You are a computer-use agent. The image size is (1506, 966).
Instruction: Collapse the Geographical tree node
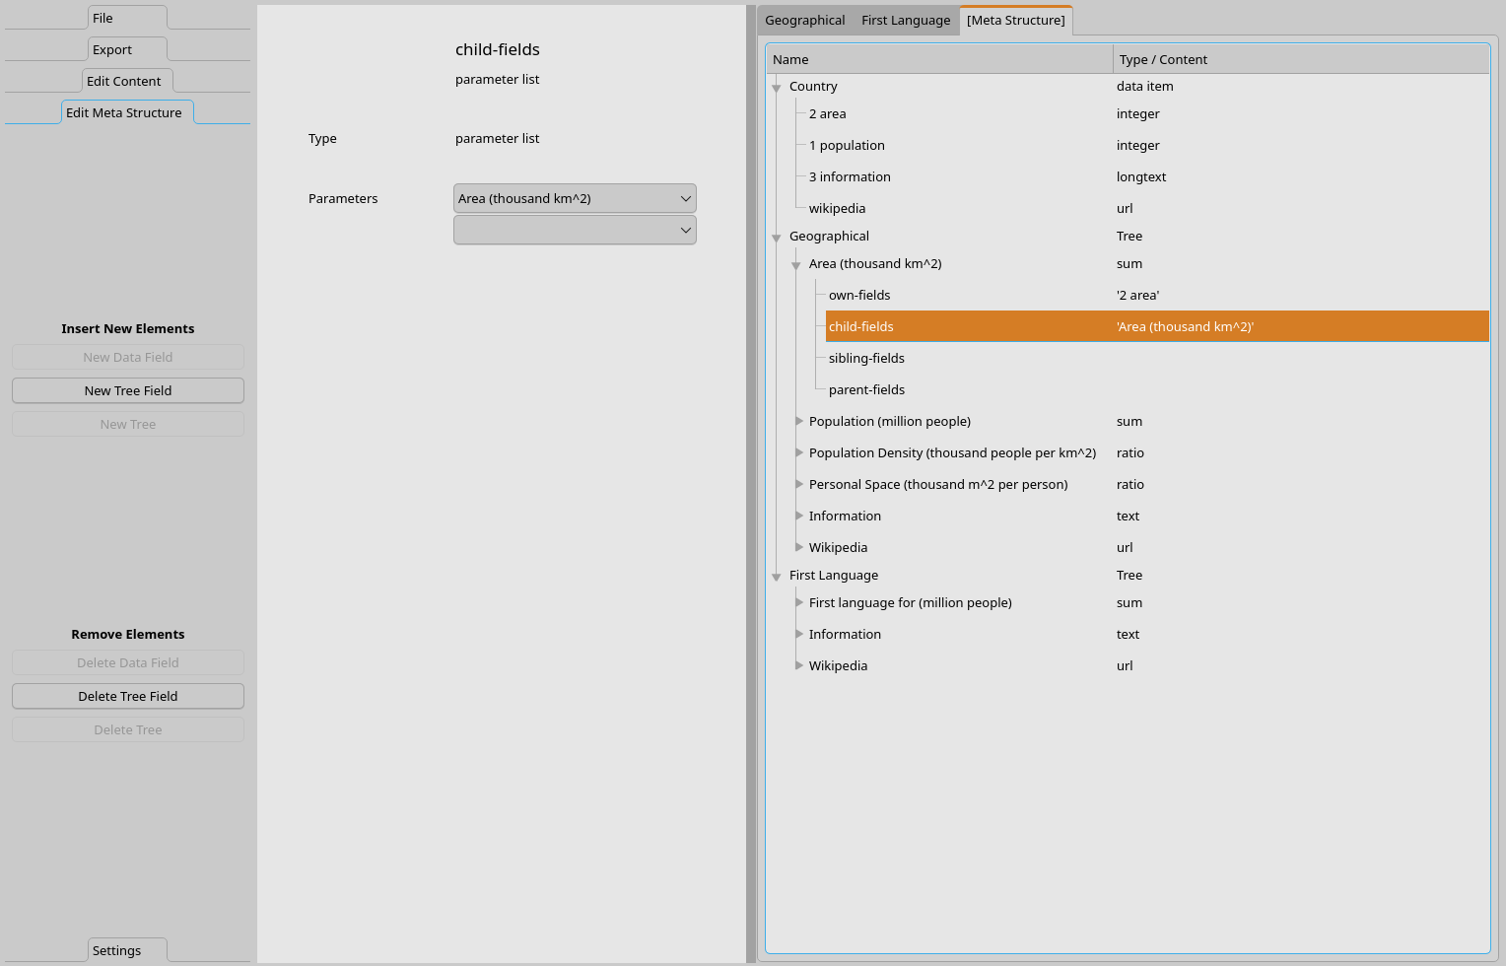[x=777, y=238]
